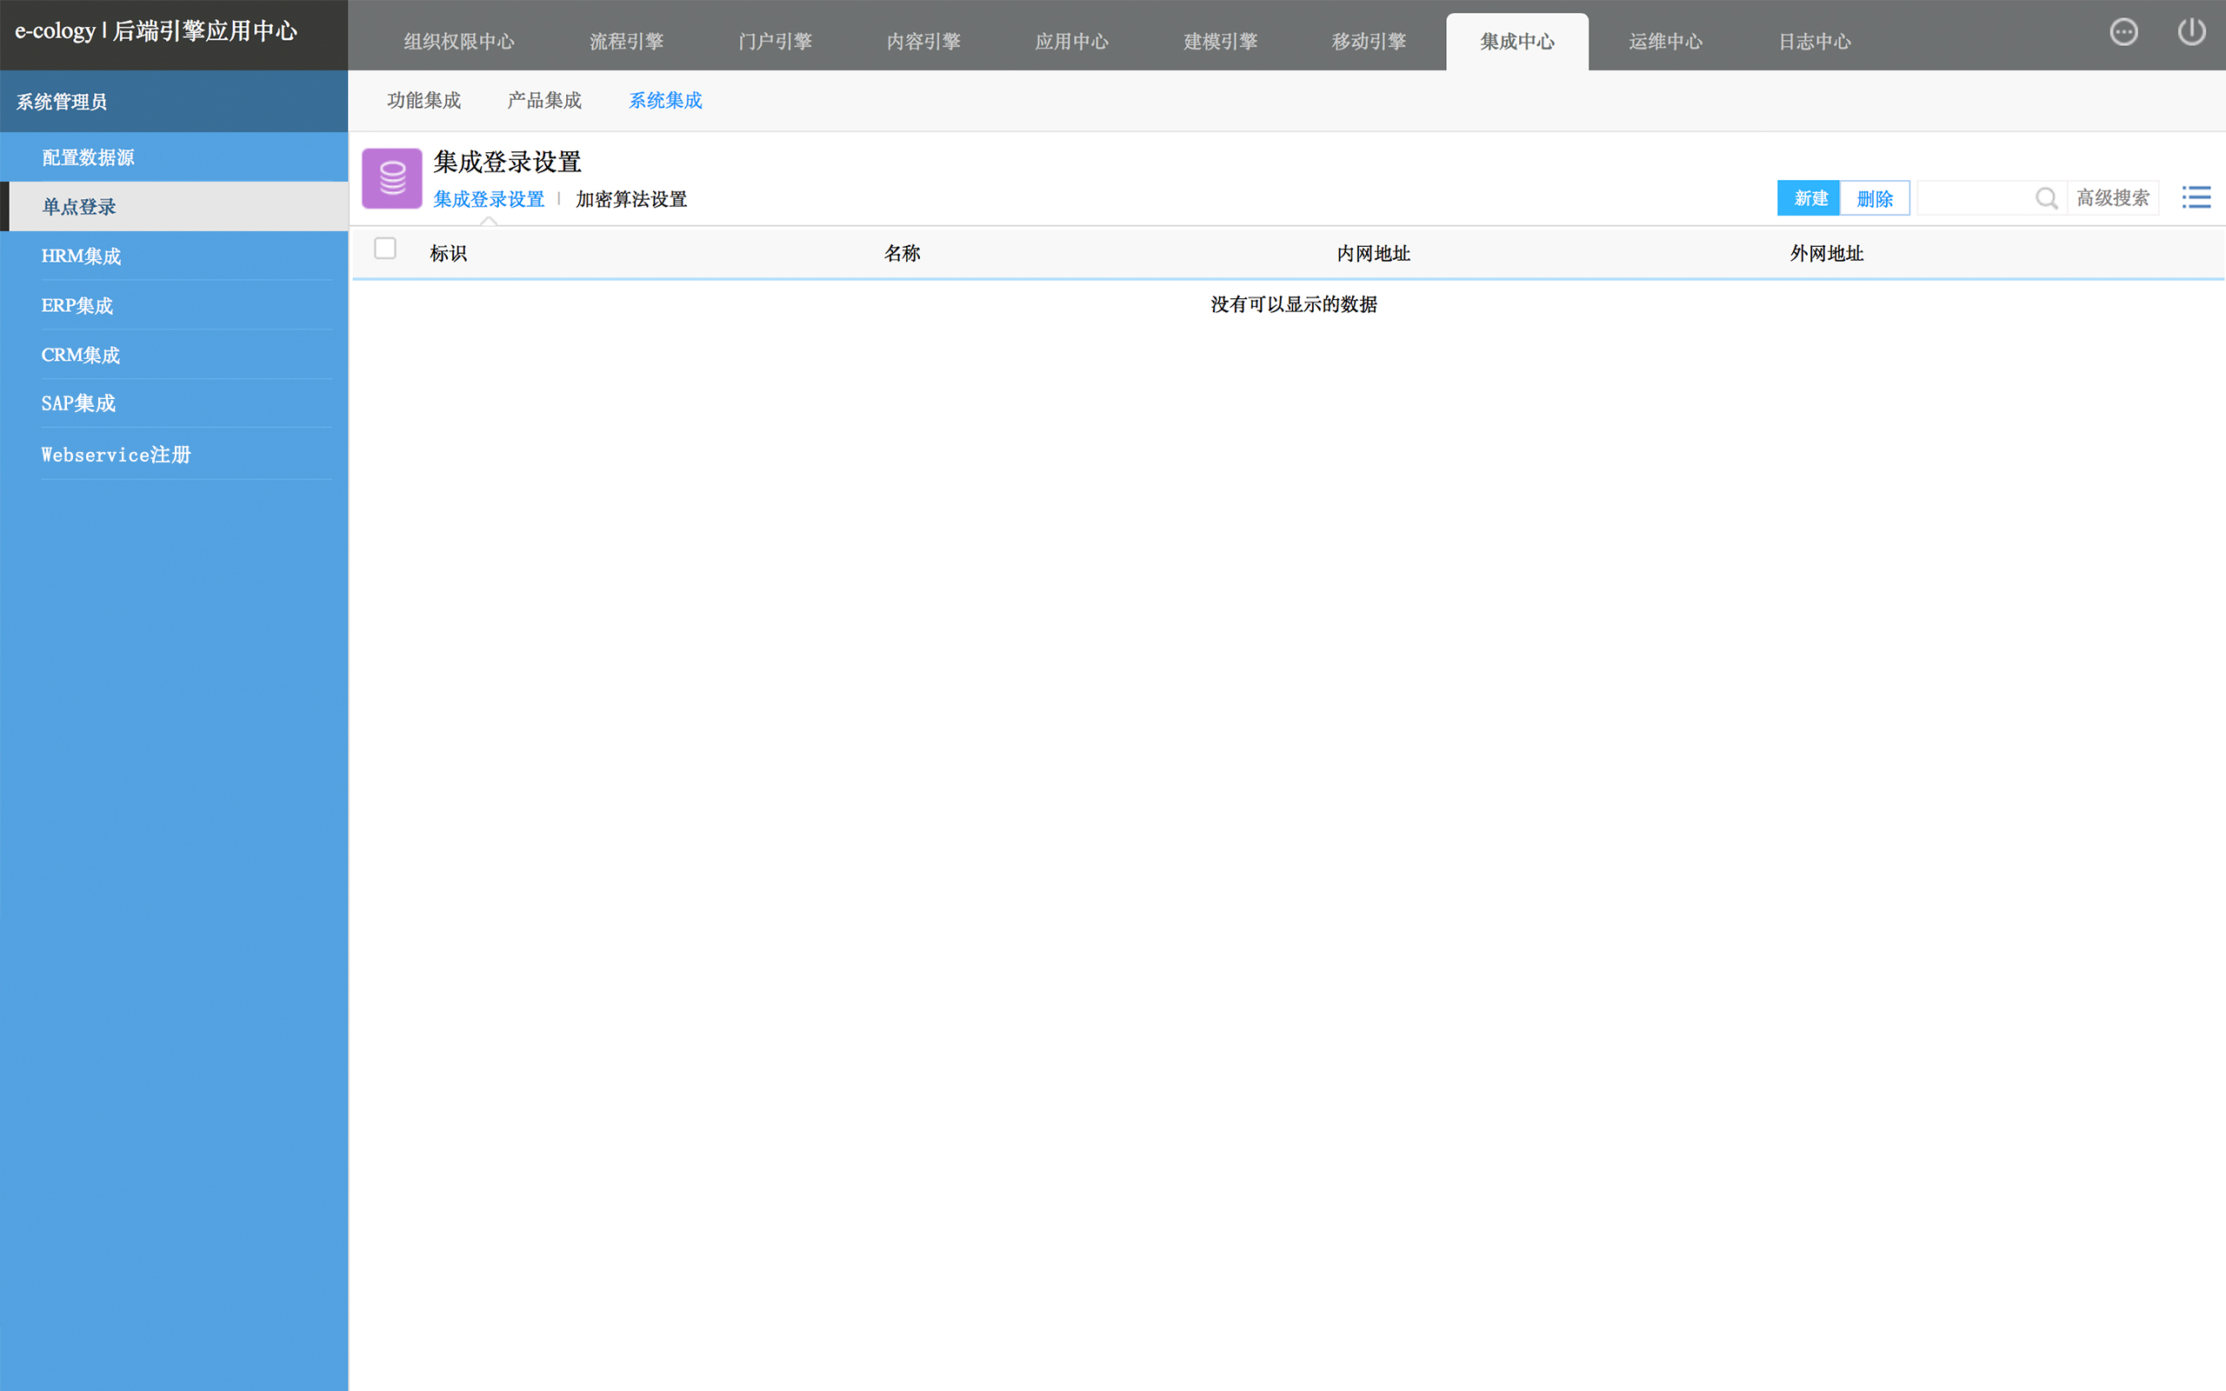The height and width of the screenshot is (1391, 2226).
Task: Select 配置数据源 in sidebar
Action: [89, 157]
